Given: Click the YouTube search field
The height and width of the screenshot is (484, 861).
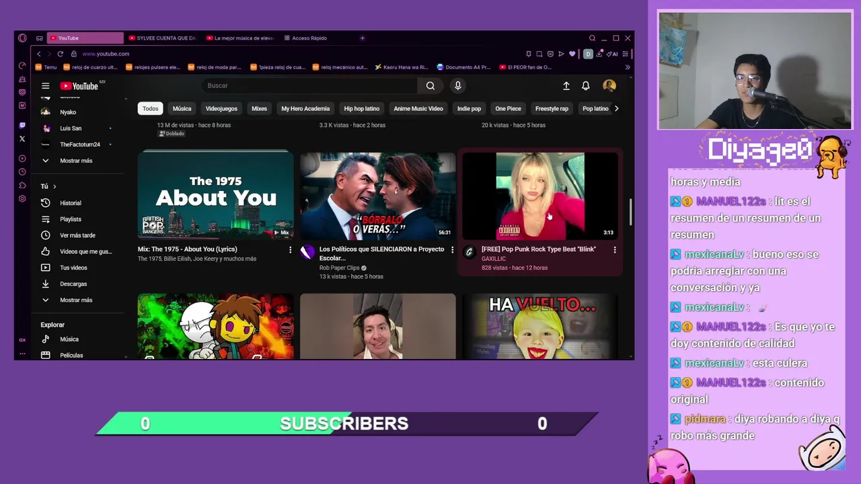Looking at the screenshot, I should click(309, 85).
